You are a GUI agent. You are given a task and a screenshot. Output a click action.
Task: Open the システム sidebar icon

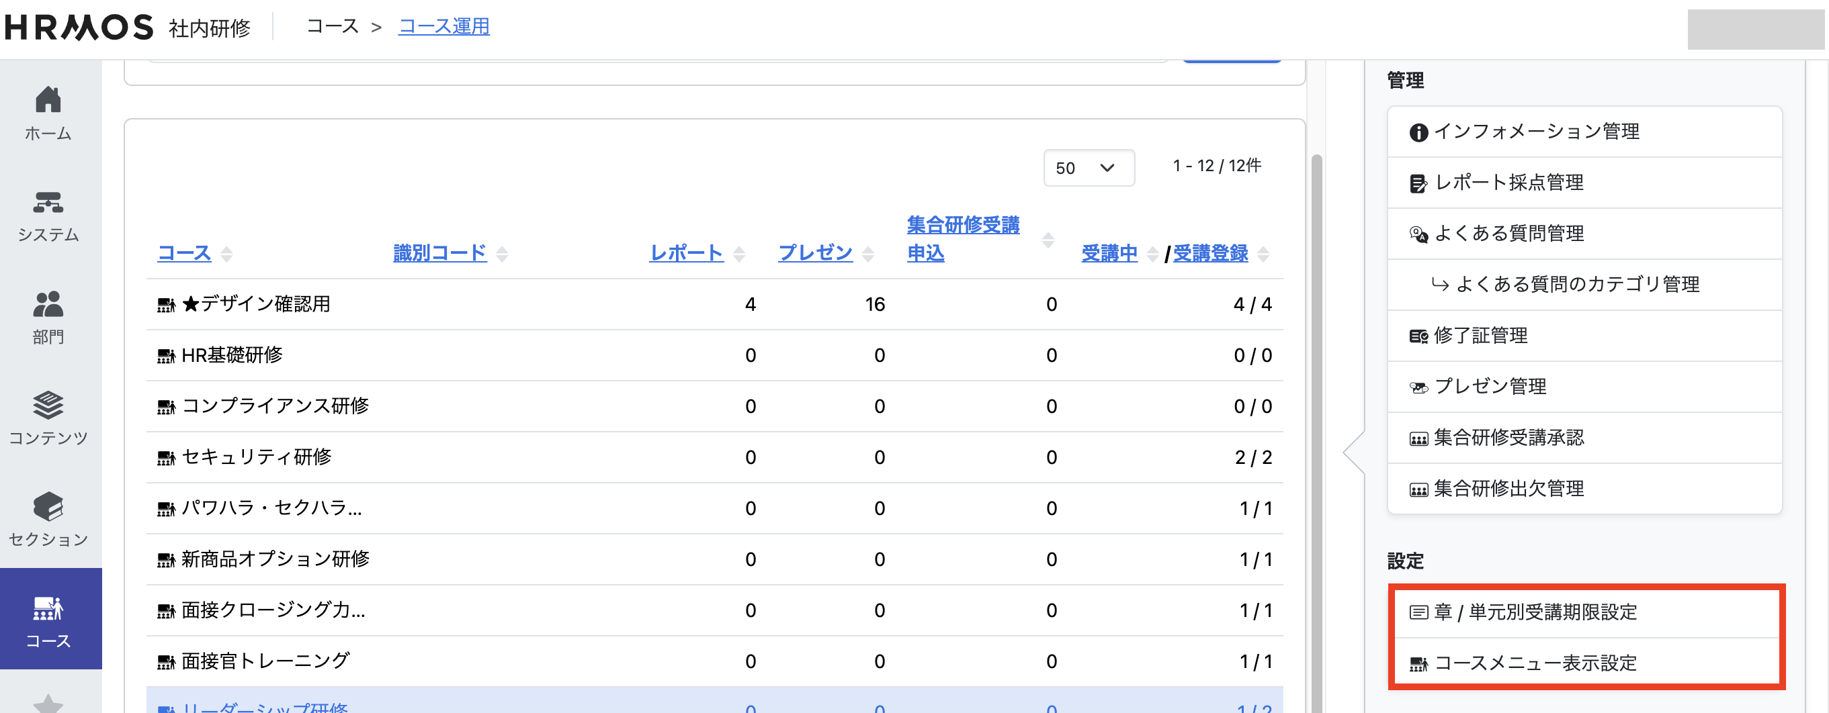tap(48, 216)
